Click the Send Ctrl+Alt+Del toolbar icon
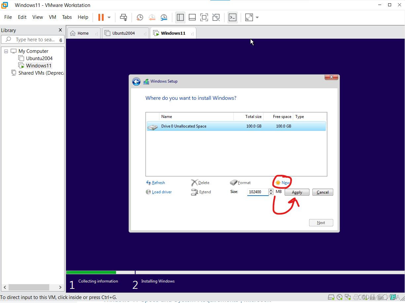 tap(123, 17)
